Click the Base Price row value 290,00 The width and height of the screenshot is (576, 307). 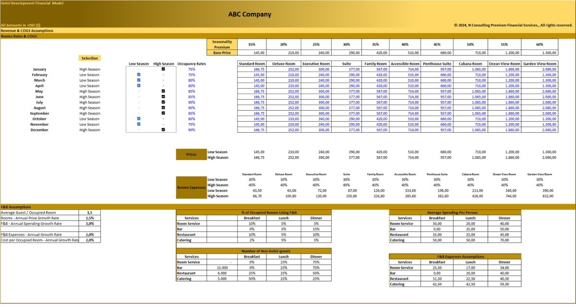point(347,53)
